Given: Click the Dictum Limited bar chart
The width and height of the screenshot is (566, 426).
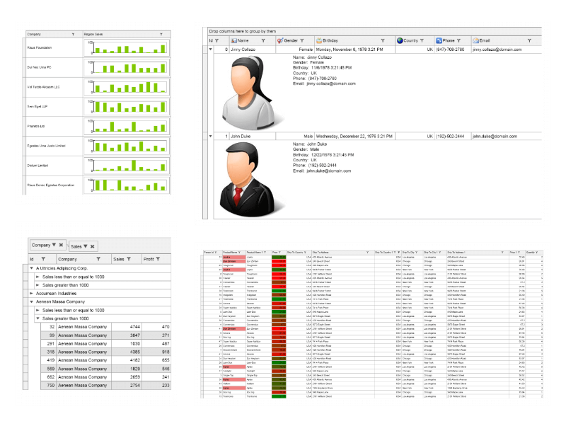Looking at the screenshot, I should click(x=127, y=166).
